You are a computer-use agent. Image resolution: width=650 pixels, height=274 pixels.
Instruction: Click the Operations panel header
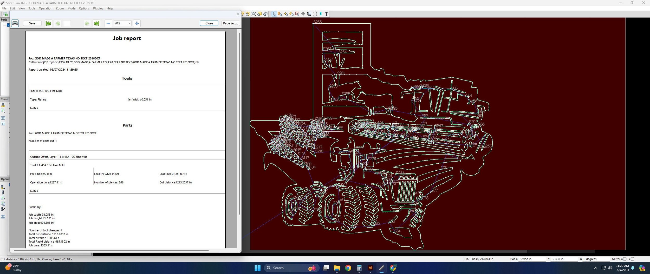pyautogui.click(x=5, y=179)
